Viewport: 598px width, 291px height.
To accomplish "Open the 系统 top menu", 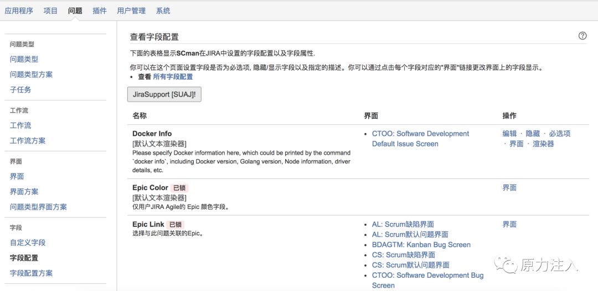I will pyautogui.click(x=163, y=10).
